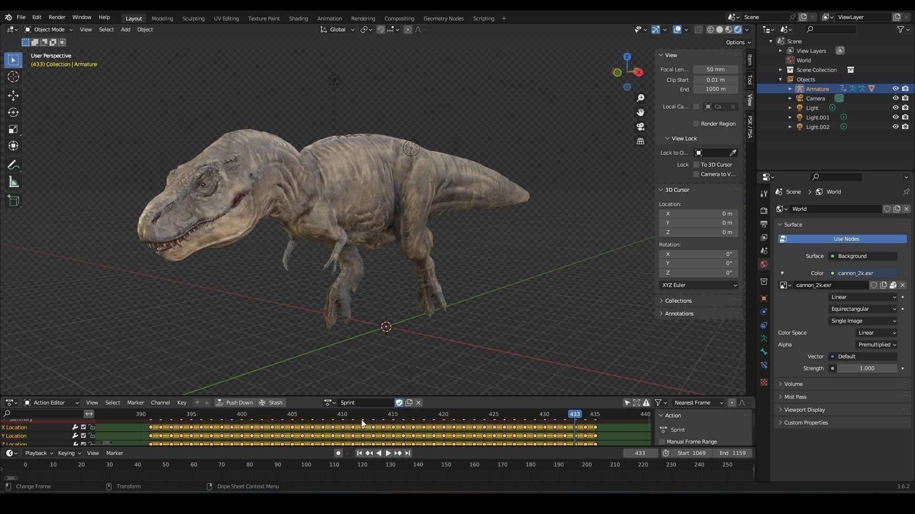The width and height of the screenshot is (915, 514).
Task: Play the animation in reverse
Action: point(379,453)
